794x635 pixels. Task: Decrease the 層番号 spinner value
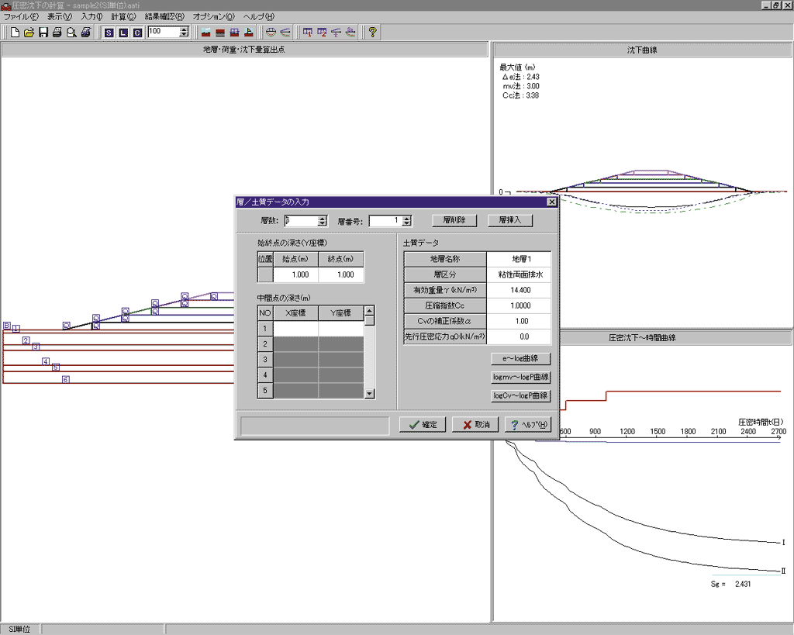[407, 224]
